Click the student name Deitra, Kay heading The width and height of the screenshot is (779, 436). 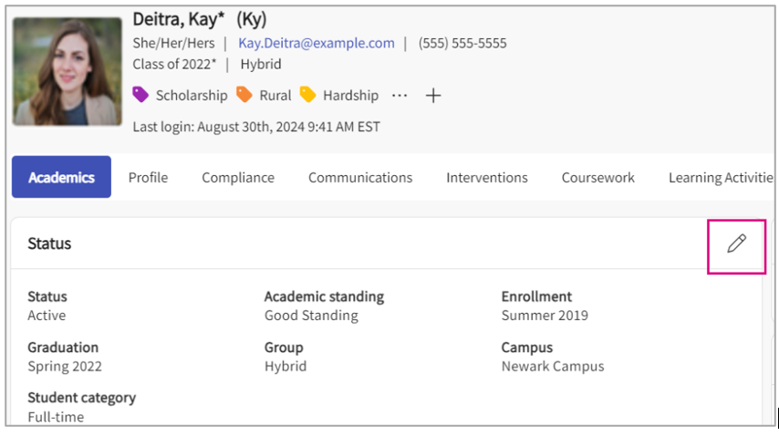[180, 18]
